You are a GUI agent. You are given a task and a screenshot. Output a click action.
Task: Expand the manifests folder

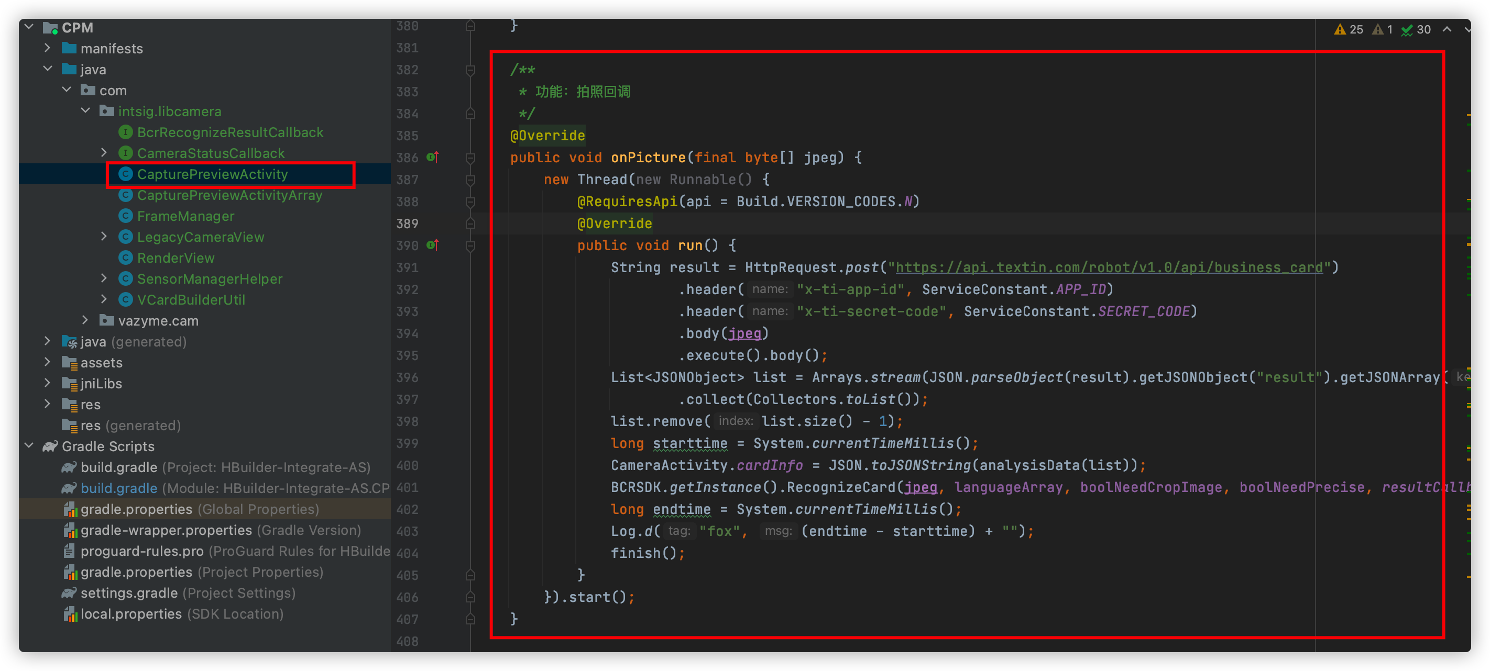click(x=48, y=48)
